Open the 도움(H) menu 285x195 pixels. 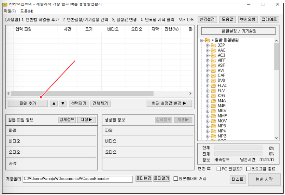coord(26,11)
